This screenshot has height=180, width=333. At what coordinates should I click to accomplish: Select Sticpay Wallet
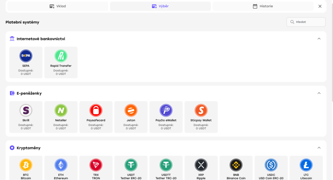[201, 117]
